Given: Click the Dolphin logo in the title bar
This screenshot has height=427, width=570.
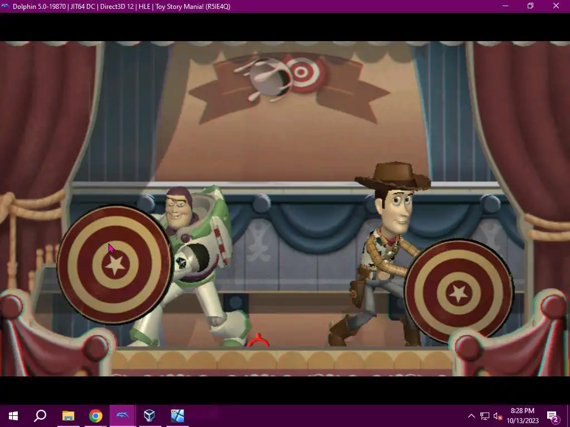Looking at the screenshot, I should point(5,6).
